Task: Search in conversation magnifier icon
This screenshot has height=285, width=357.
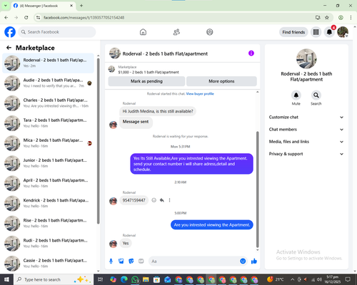Action: tap(316, 95)
